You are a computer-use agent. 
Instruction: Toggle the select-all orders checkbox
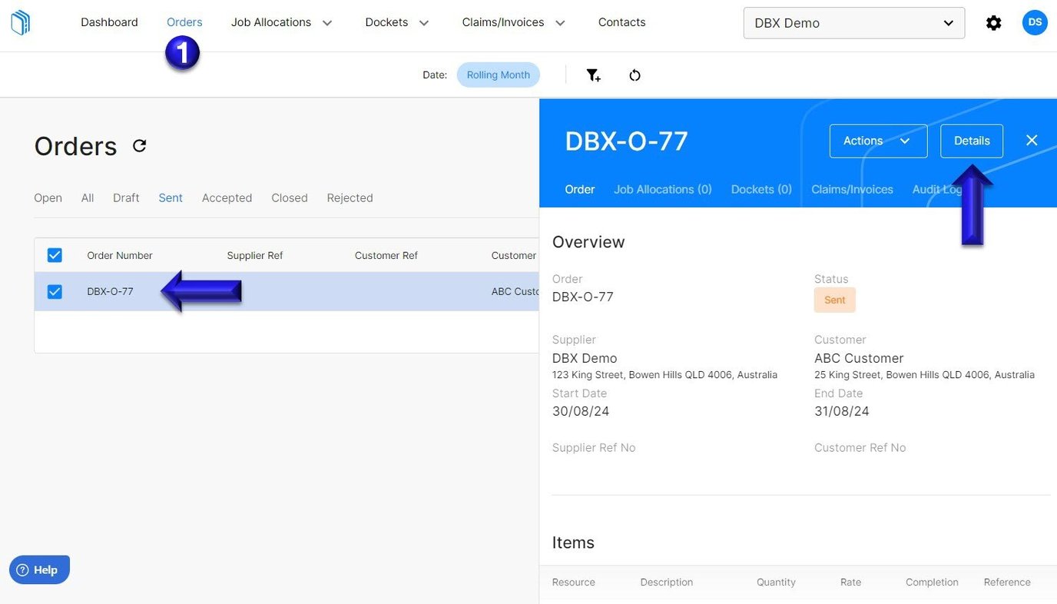click(55, 254)
